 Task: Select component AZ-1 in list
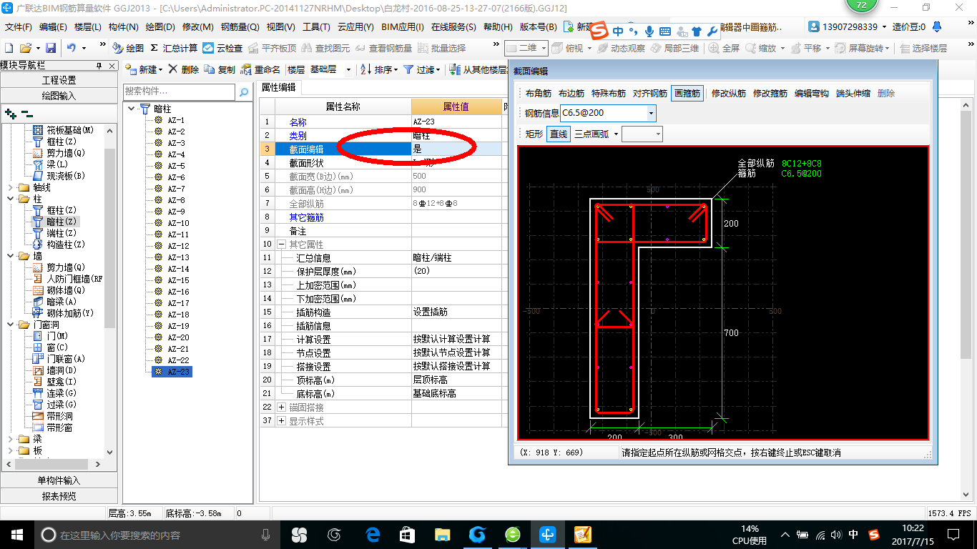176,120
